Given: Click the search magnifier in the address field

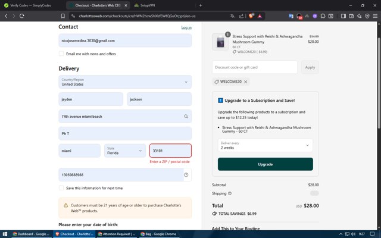Looking at the screenshot, I should click(186, 117).
